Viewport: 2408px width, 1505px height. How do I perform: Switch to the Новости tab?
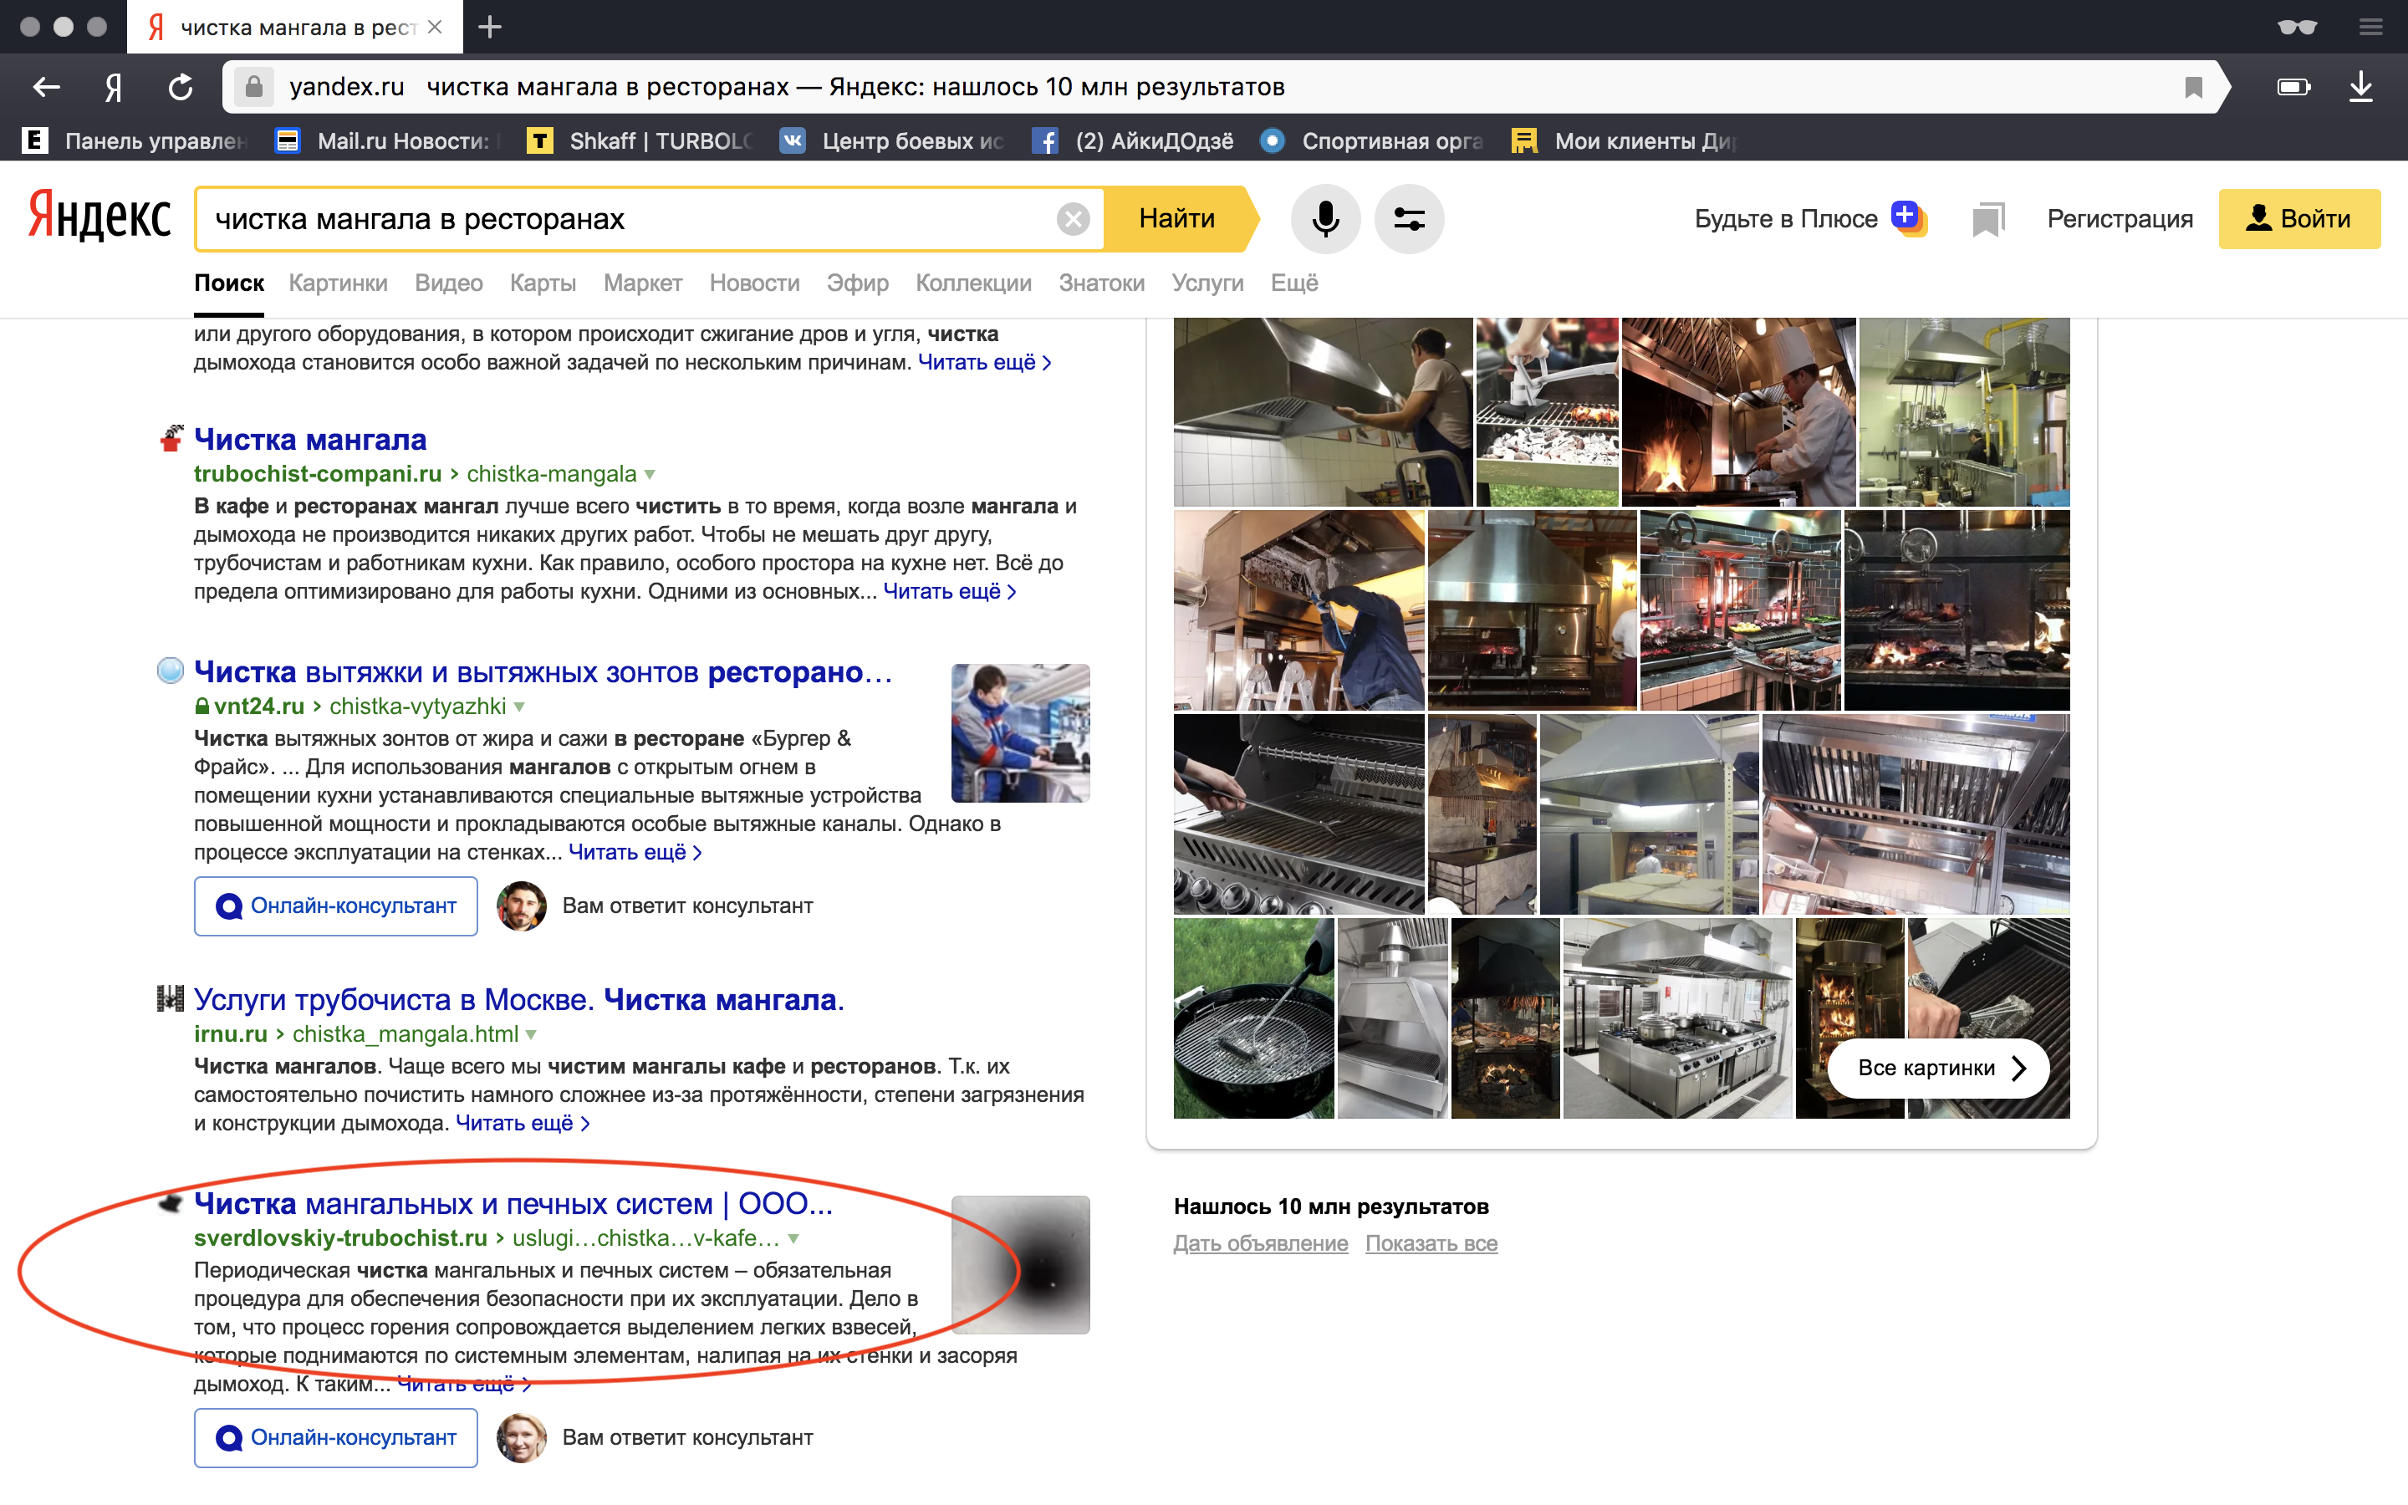(x=754, y=283)
